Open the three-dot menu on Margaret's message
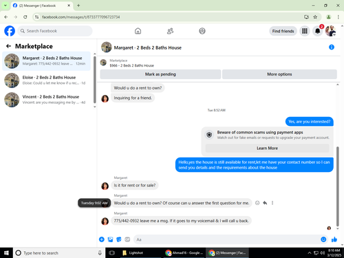 [272, 203]
